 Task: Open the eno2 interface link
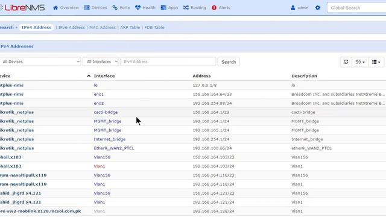tap(99, 103)
